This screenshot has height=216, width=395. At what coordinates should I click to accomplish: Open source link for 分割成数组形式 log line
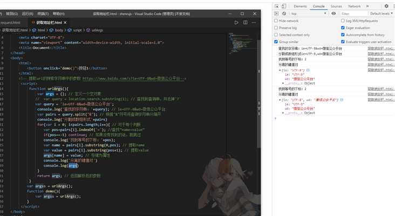click(x=380, y=54)
